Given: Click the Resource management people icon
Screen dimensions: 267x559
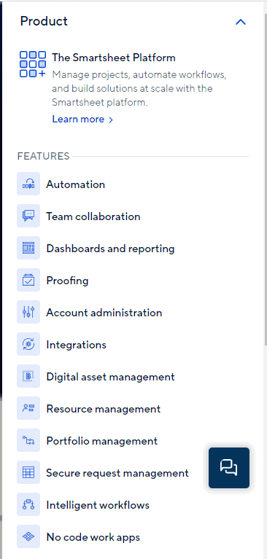Looking at the screenshot, I should click(28, 409).
